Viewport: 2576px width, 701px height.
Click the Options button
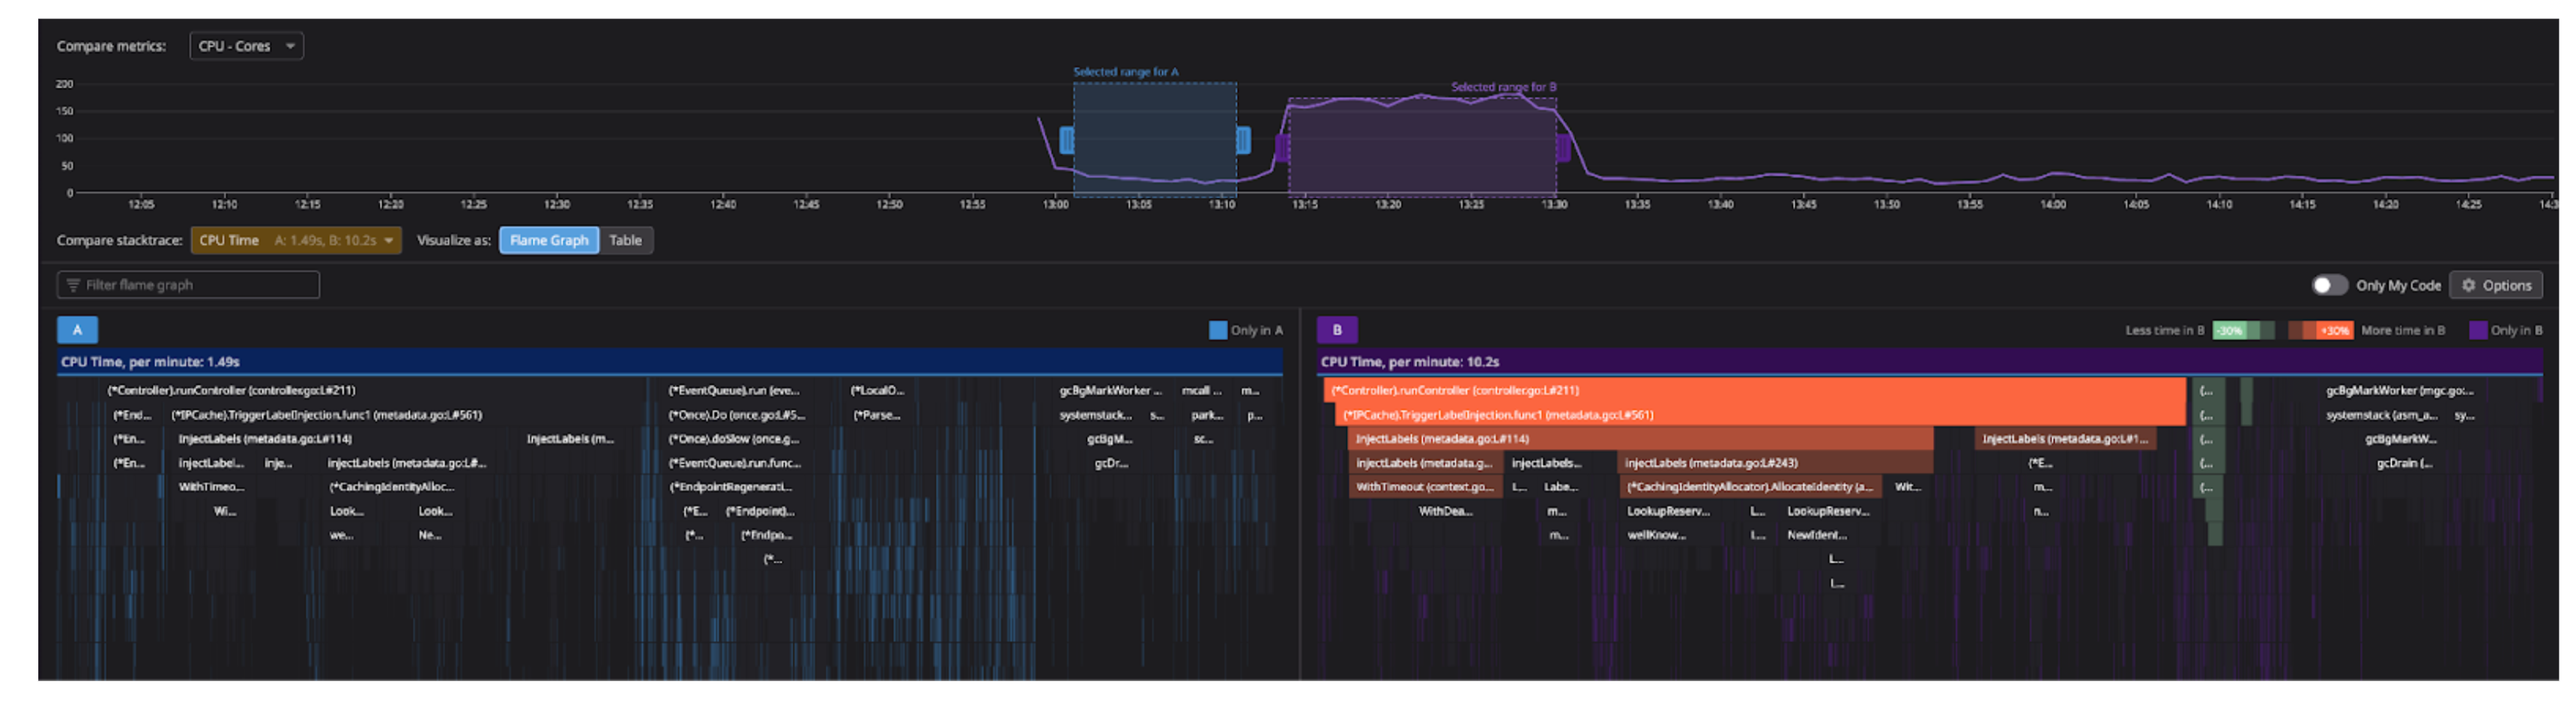[x=2496, y=285]
